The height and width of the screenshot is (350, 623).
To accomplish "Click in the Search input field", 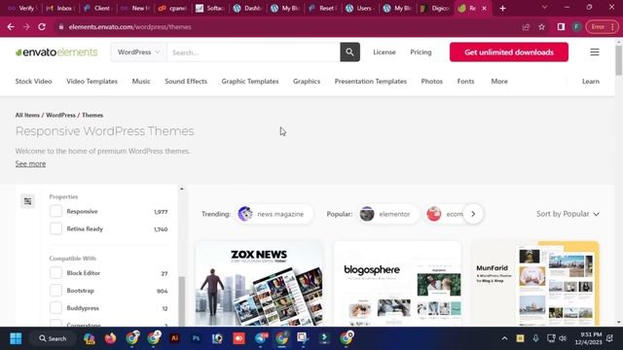I will pos(253,52).
